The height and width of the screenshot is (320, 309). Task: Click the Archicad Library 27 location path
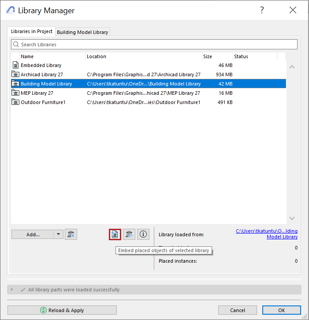point(144,74)
